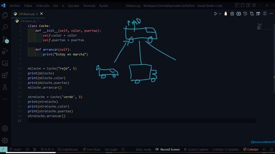275x154 pixels.
Task: Open the Ir menu
Action: point(63,6)
